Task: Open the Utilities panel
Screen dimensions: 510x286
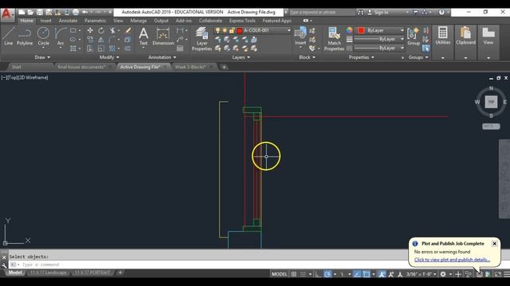Action: point(443,36)
